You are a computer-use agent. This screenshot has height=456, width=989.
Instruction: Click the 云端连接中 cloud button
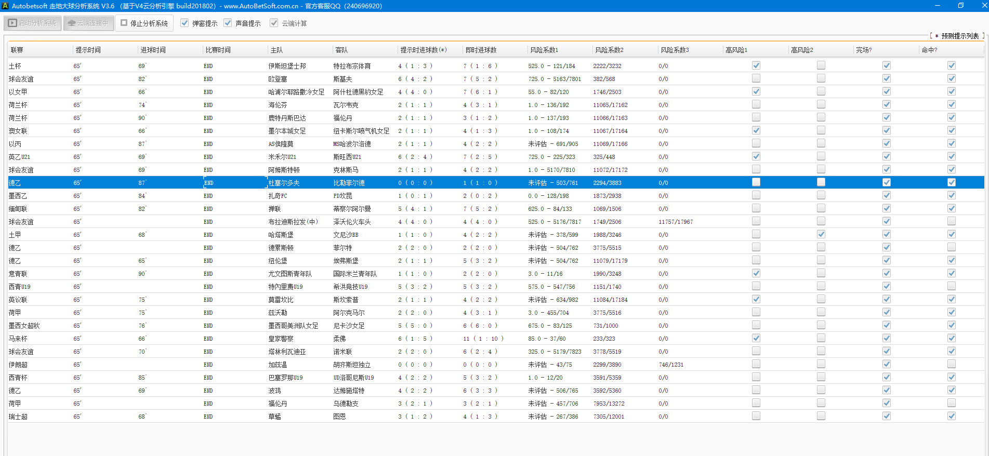88,23
